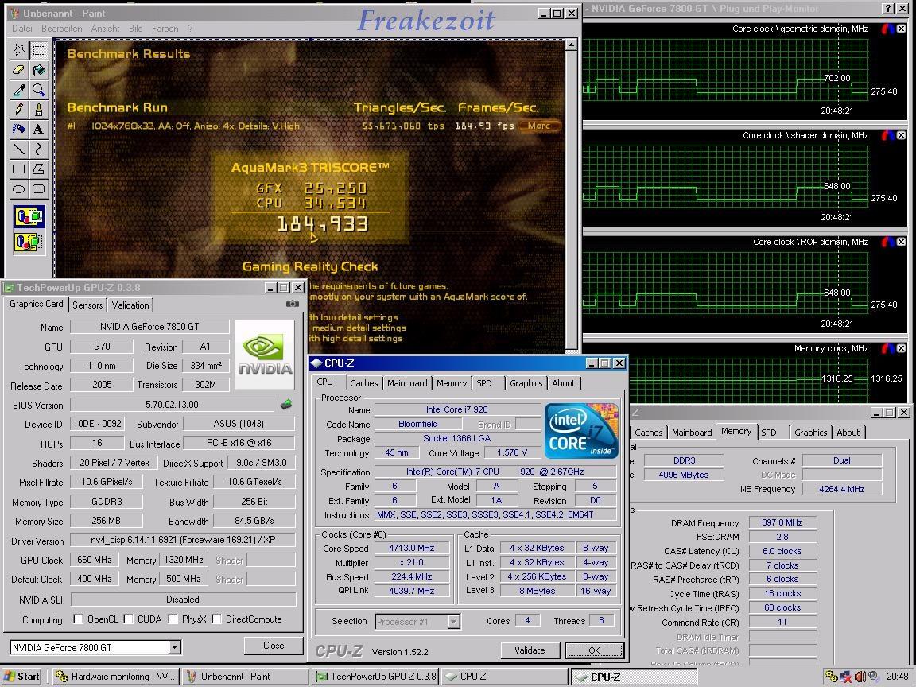Open the Windows Start menu
This screenshot has width=916, height=687.
(x=22, y=677)
